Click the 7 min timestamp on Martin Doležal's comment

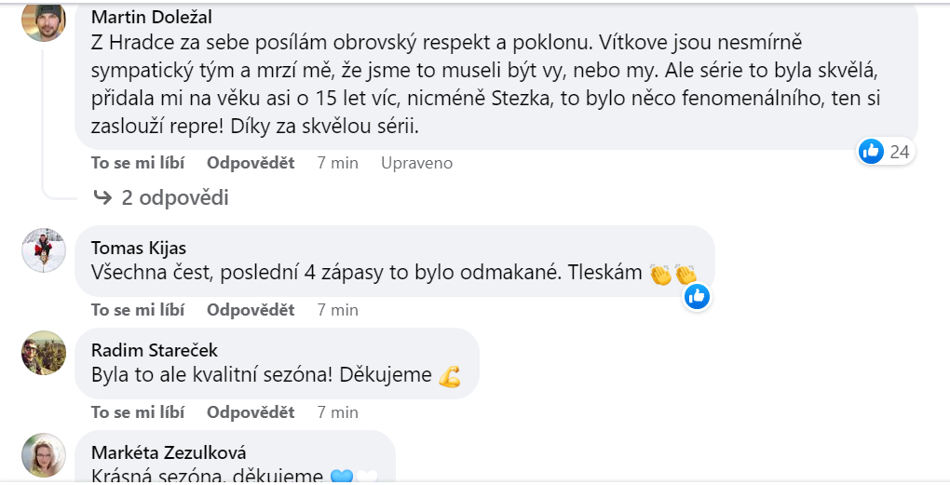(x=337, y=163)
